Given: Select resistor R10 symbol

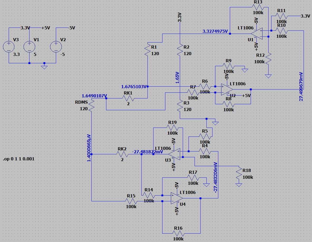Looking at the screenshot, I should click(x=281, y=30).
